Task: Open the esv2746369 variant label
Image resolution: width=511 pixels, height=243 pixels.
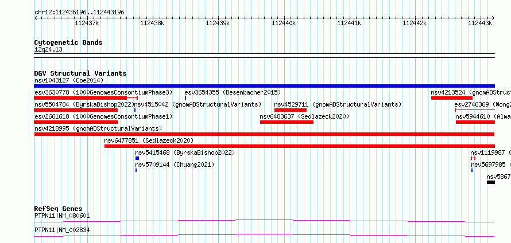Action: (x=482, y=104)
